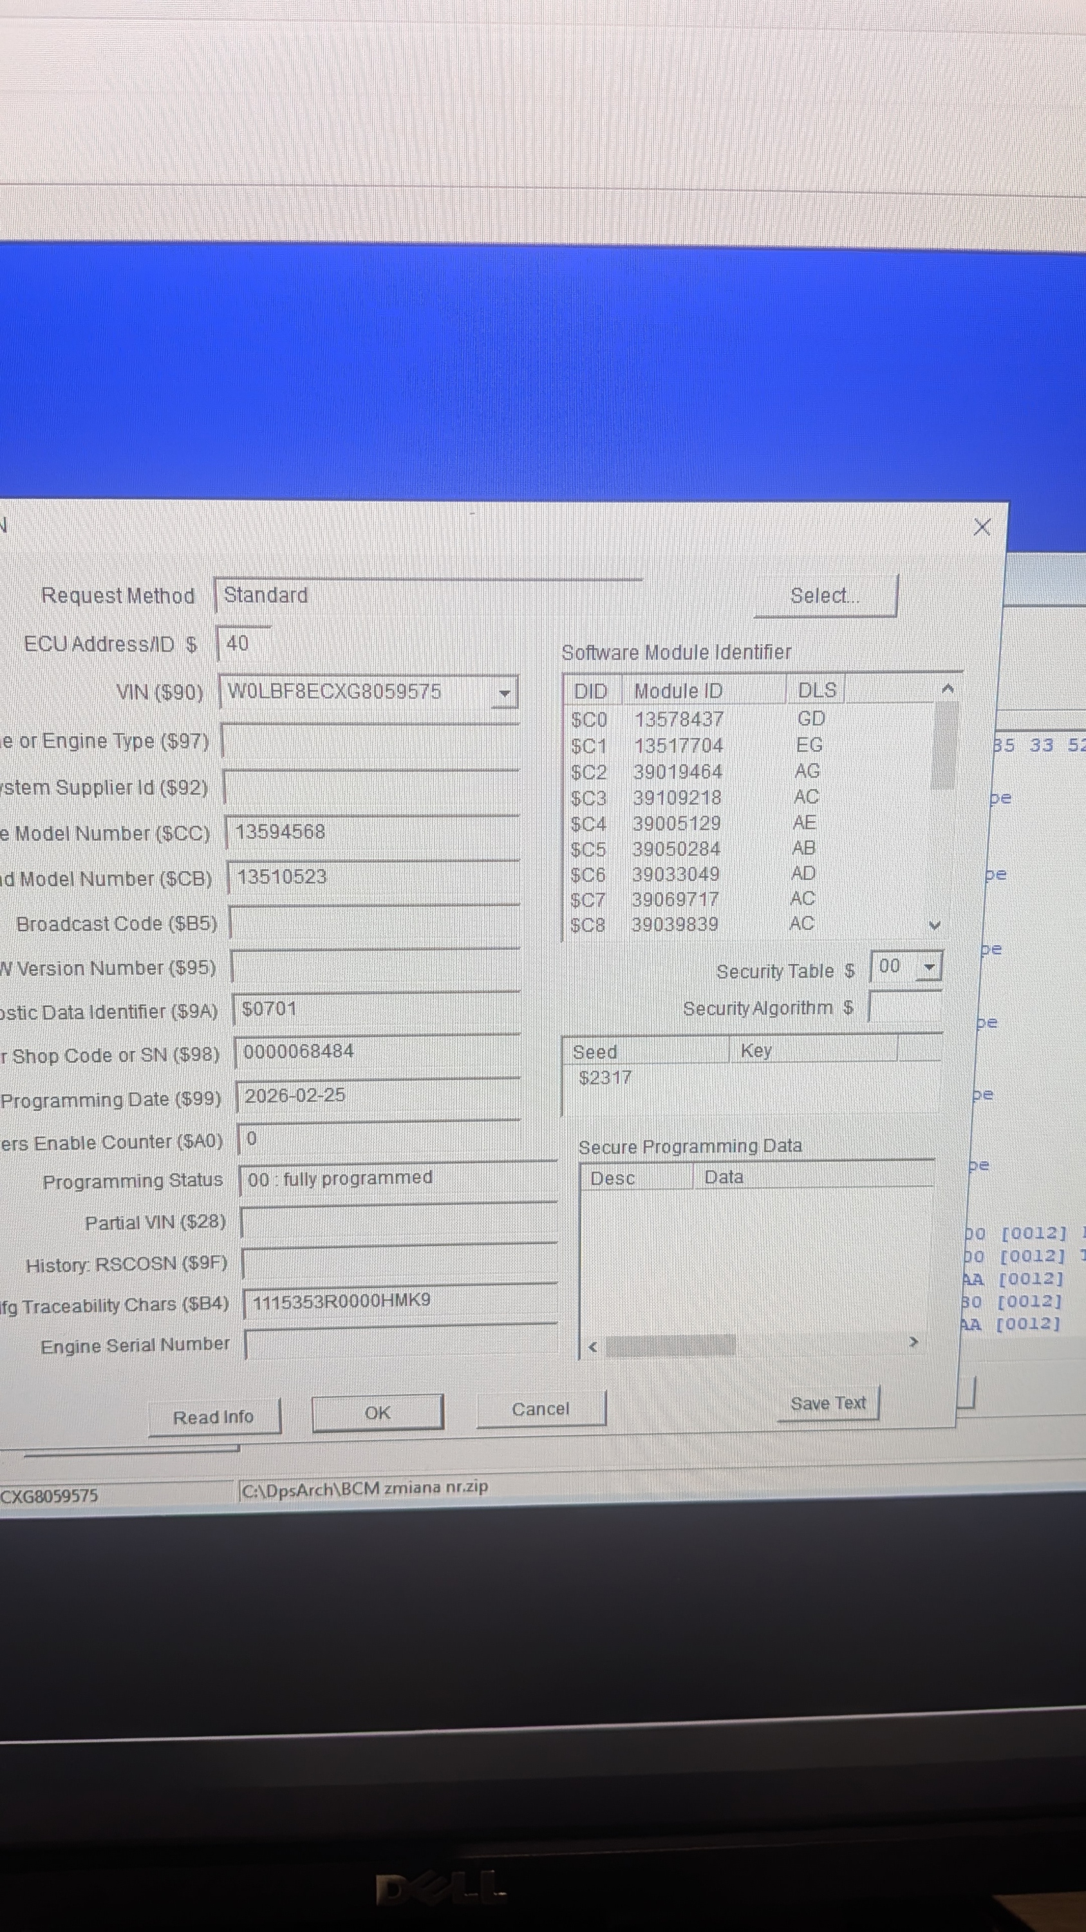Screen dimensions: 1086x1932
Task: Click the Save Text button
Action: [827, 1403]
